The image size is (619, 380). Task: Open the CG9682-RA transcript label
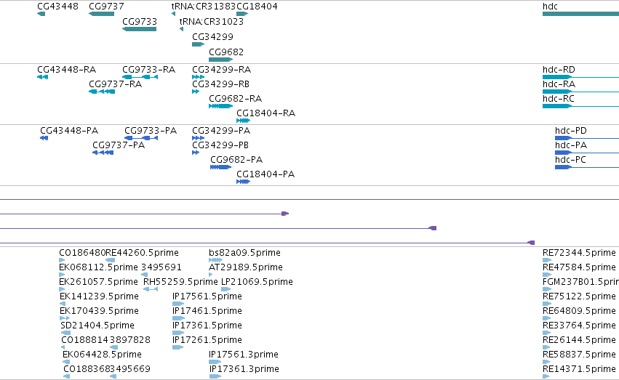click(x=235, y=99)
